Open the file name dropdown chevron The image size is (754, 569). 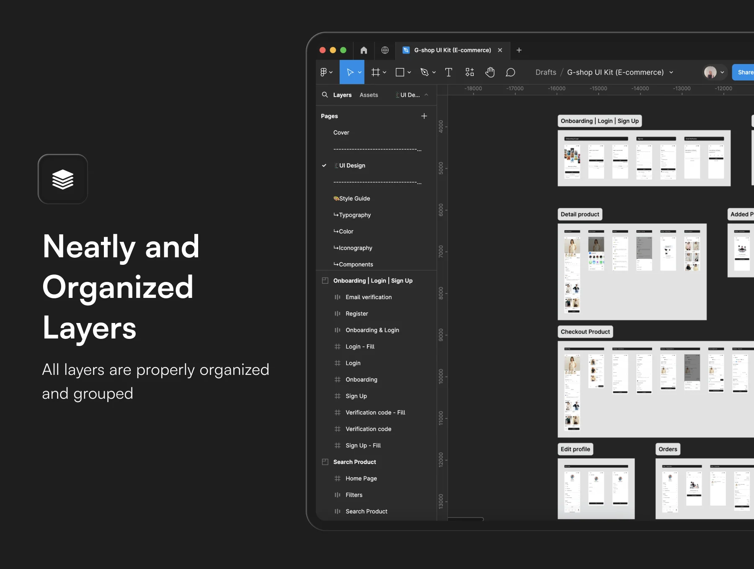[x=671, y=72]
